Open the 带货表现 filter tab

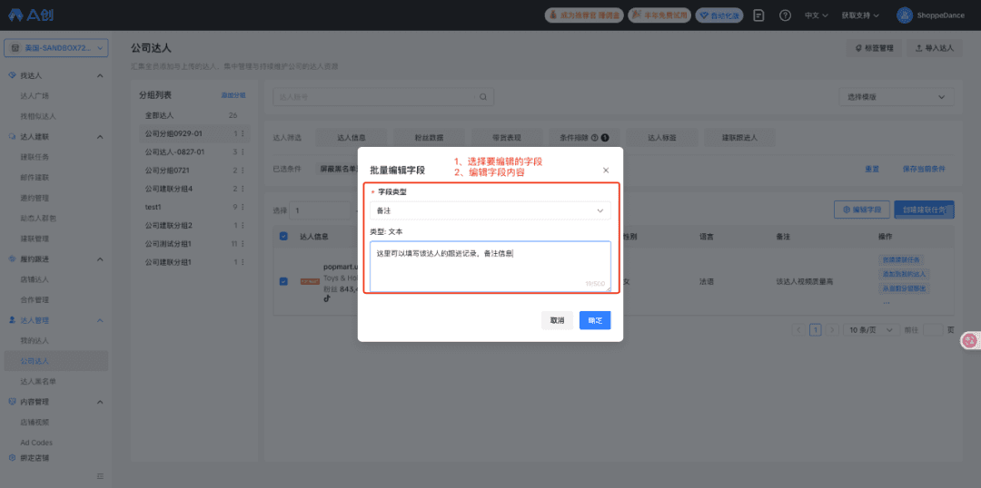pyautogui.click(x=507, y=138)
